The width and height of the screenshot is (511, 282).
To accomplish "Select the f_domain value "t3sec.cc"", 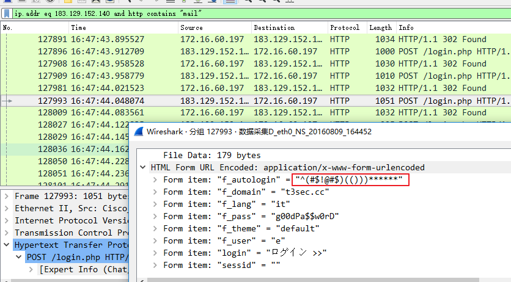I will [x=305, y=192].
